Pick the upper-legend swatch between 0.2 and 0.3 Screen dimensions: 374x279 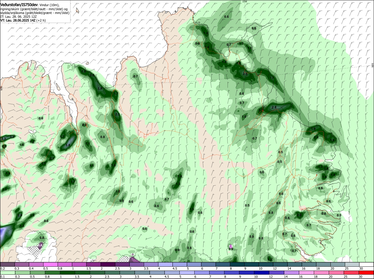click(7, 264)
